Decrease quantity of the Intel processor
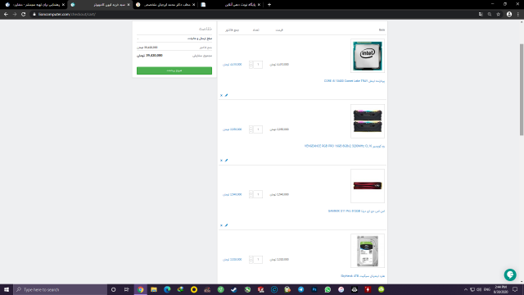524x295 pixels. click(x=251, y=66)
